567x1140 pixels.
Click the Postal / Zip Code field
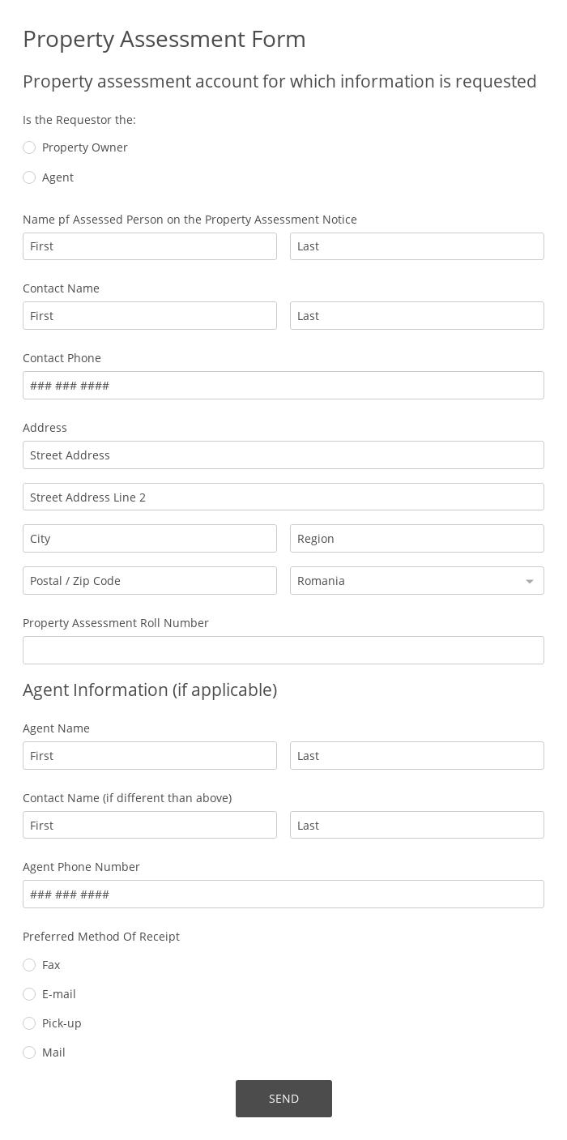tap(150, 580)
